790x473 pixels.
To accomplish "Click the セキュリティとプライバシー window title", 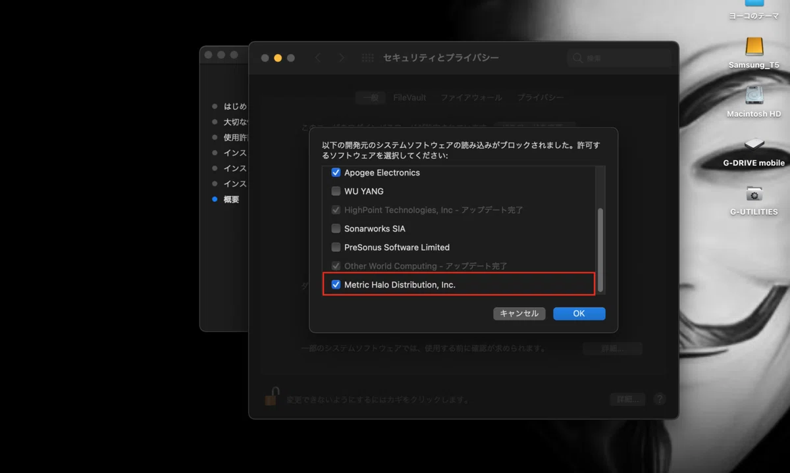I will pyautogui.click(x=441, y=58).
